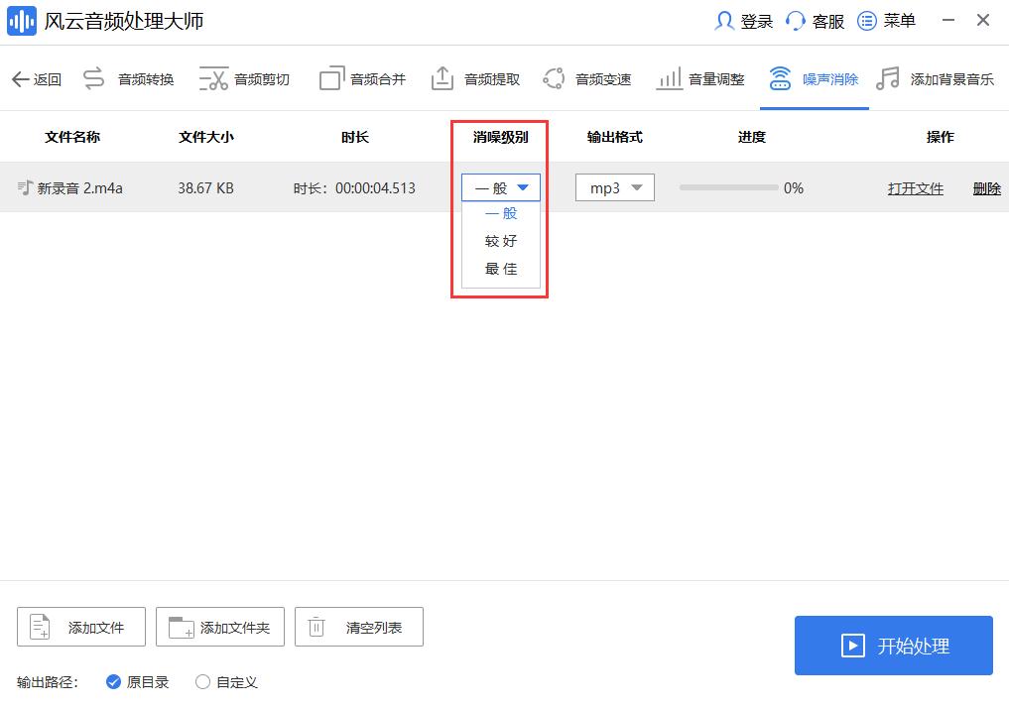Click the music file icon beside 新录音 2.m4a
The width and height of the screenshot is (1009, 709).
pos(25,187)
